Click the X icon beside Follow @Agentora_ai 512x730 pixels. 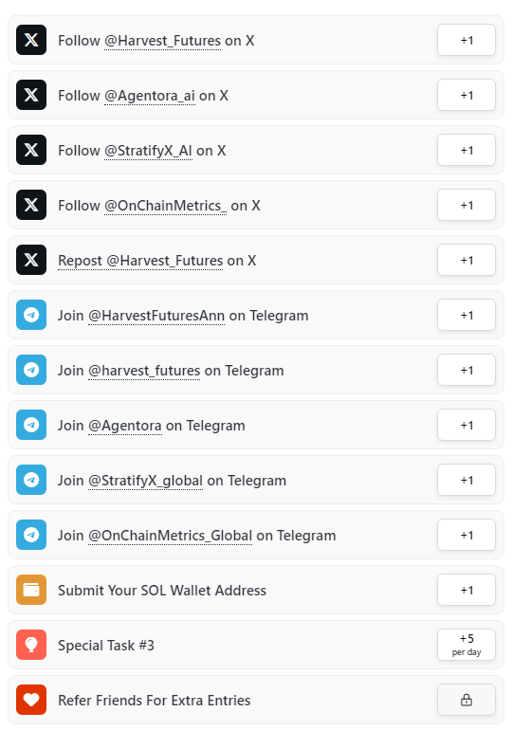pyautogui.click(x=31, y=95)
